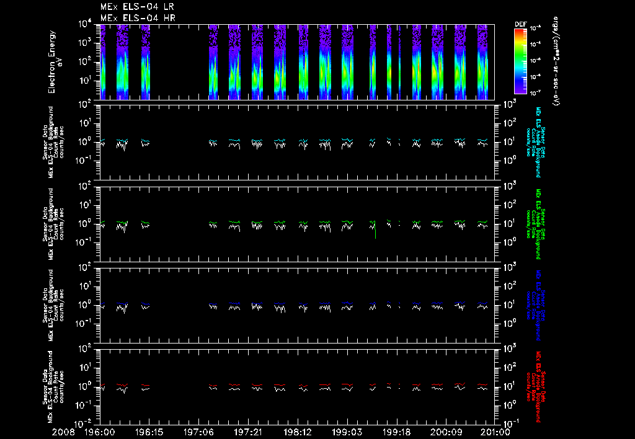Select the green anode background legend text
The width and height of the screenshot is (635, 439).
click(x=536, y=224)
